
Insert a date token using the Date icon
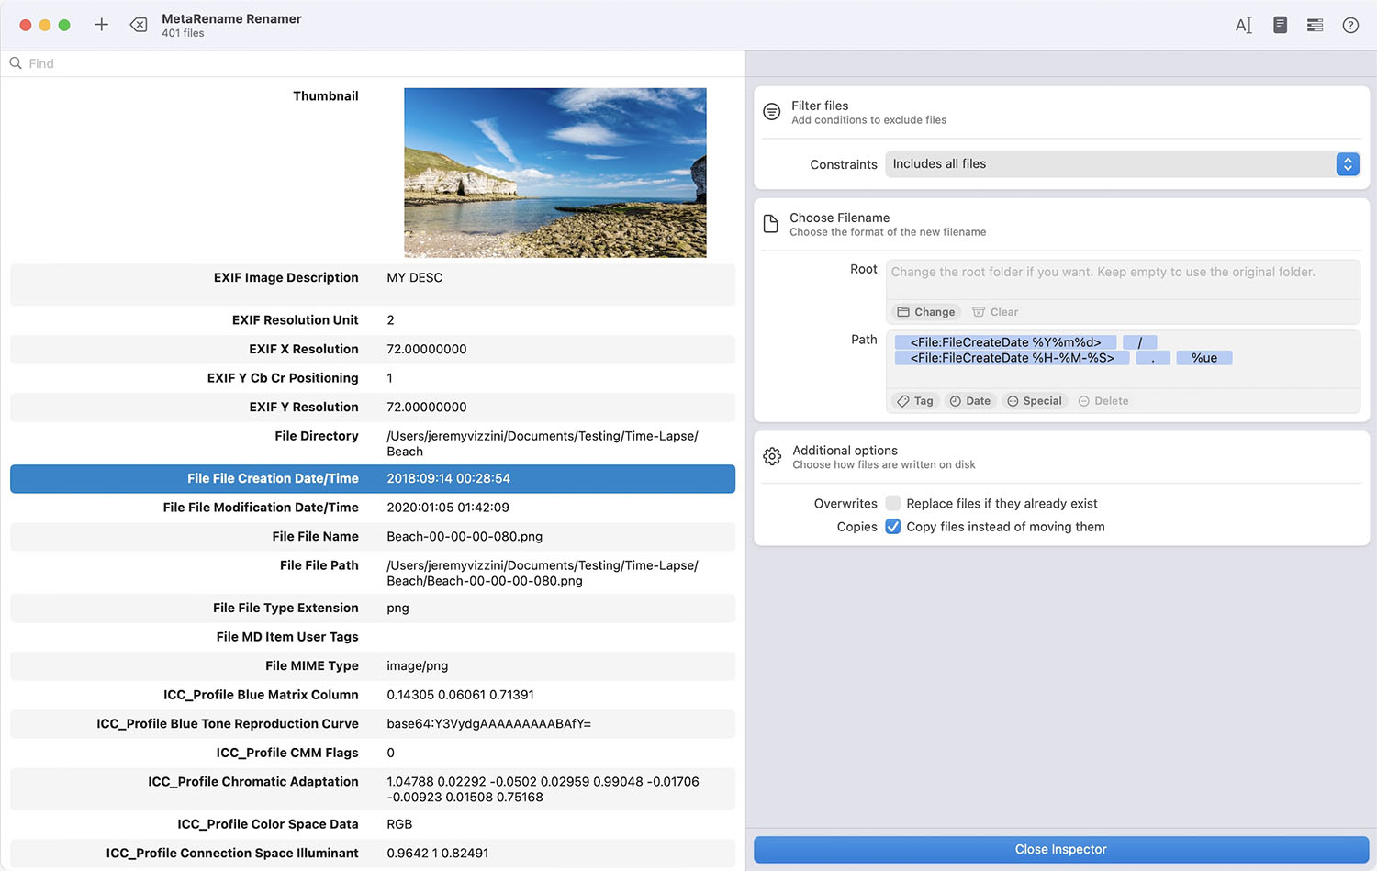970,400
